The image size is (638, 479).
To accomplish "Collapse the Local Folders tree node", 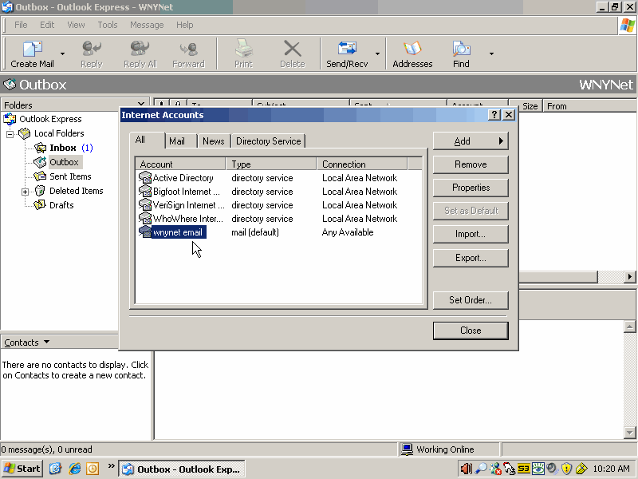I will [x=10, y=134].
